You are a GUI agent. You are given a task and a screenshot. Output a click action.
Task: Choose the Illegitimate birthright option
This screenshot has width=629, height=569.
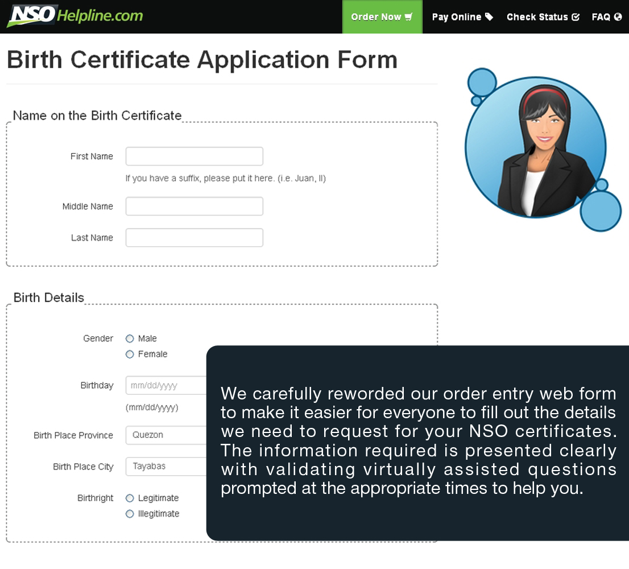click(x=130, y=514)
